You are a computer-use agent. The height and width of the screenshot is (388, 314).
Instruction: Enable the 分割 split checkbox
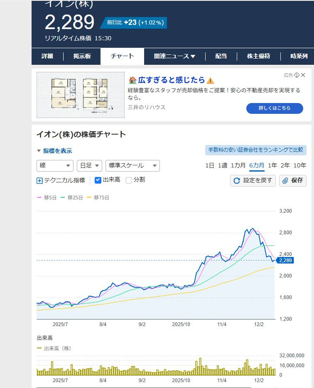pyautogui.click(x=129, y=180)
